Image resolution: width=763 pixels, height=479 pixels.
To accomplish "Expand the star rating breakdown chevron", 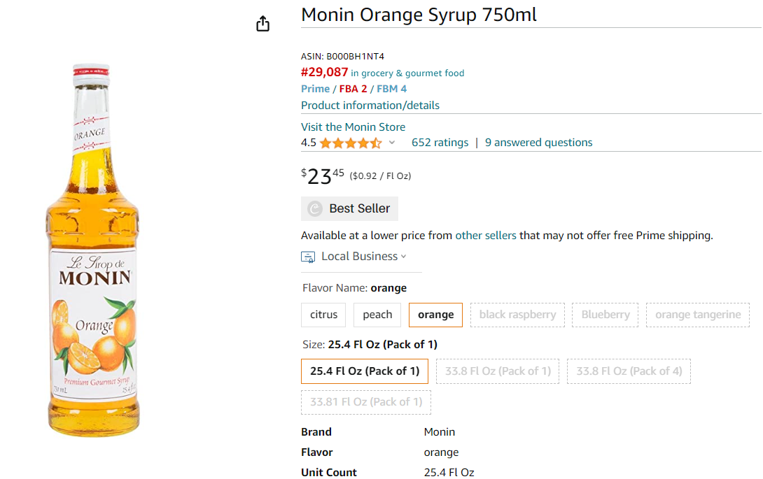I will (392, 143).
